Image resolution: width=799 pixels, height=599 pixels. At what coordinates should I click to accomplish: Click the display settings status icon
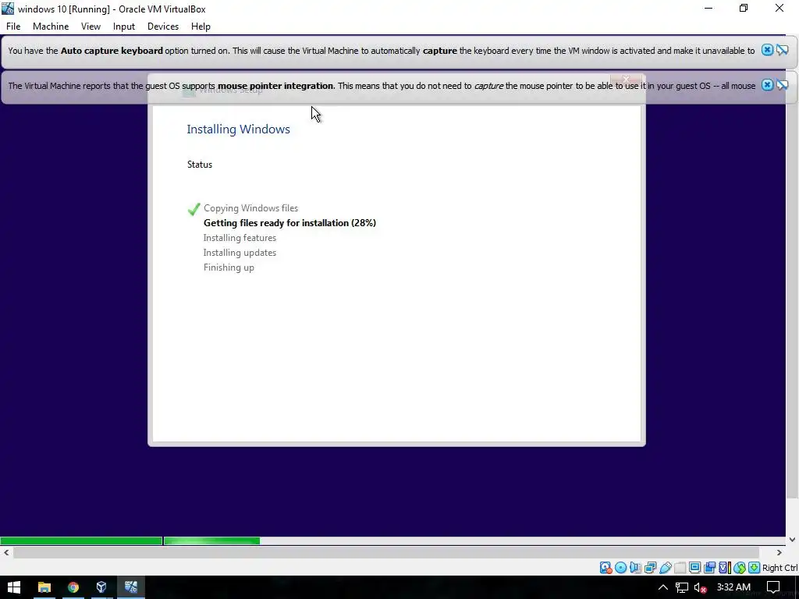[x=694, y=568]
